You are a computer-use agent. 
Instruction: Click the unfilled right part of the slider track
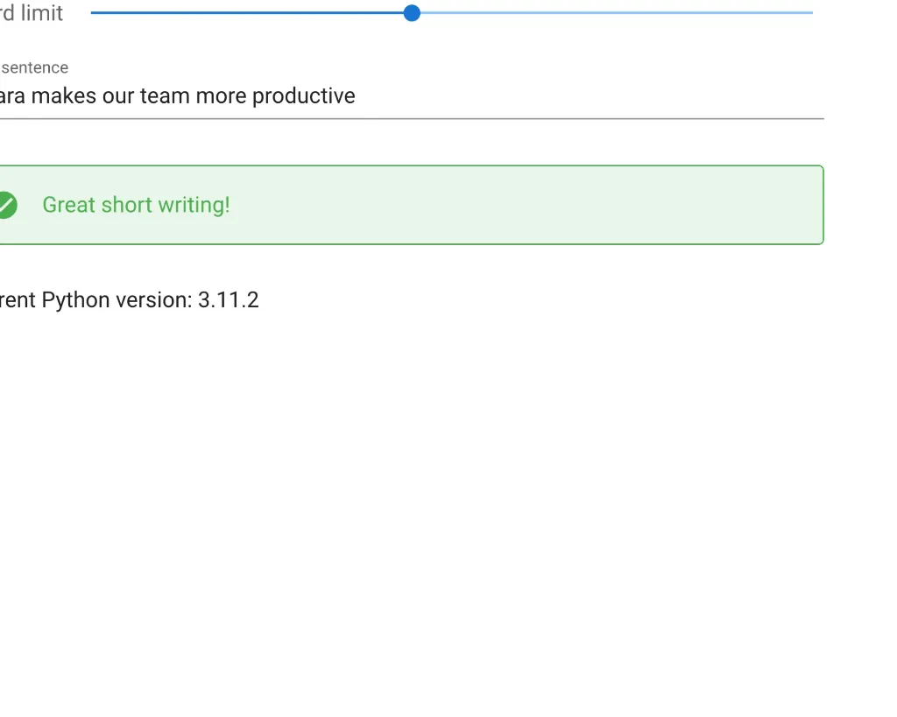coord(613,13)
